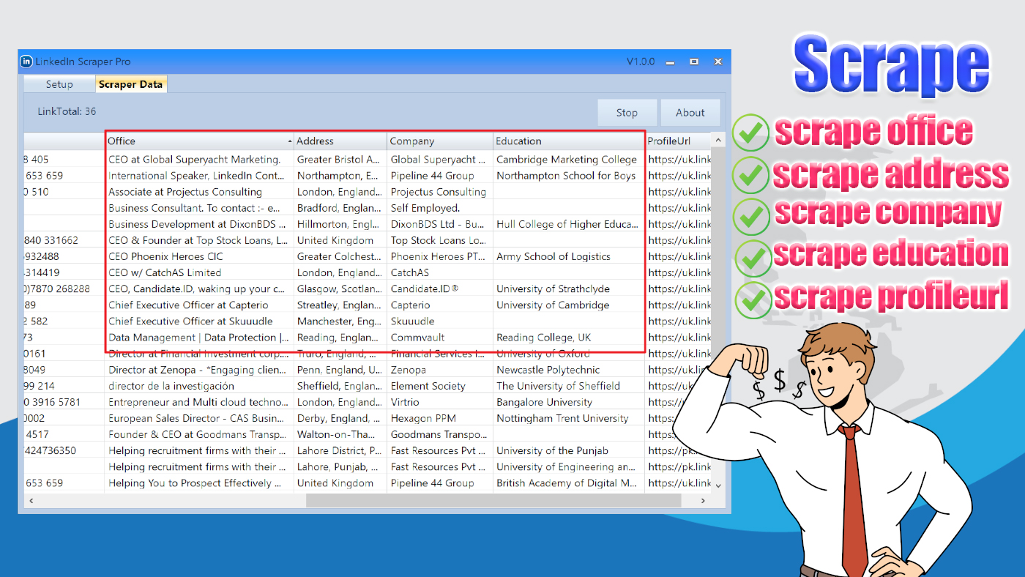Select the 'CEO at Global Superyacht Marketing.' cell

(x=199, y=160)
